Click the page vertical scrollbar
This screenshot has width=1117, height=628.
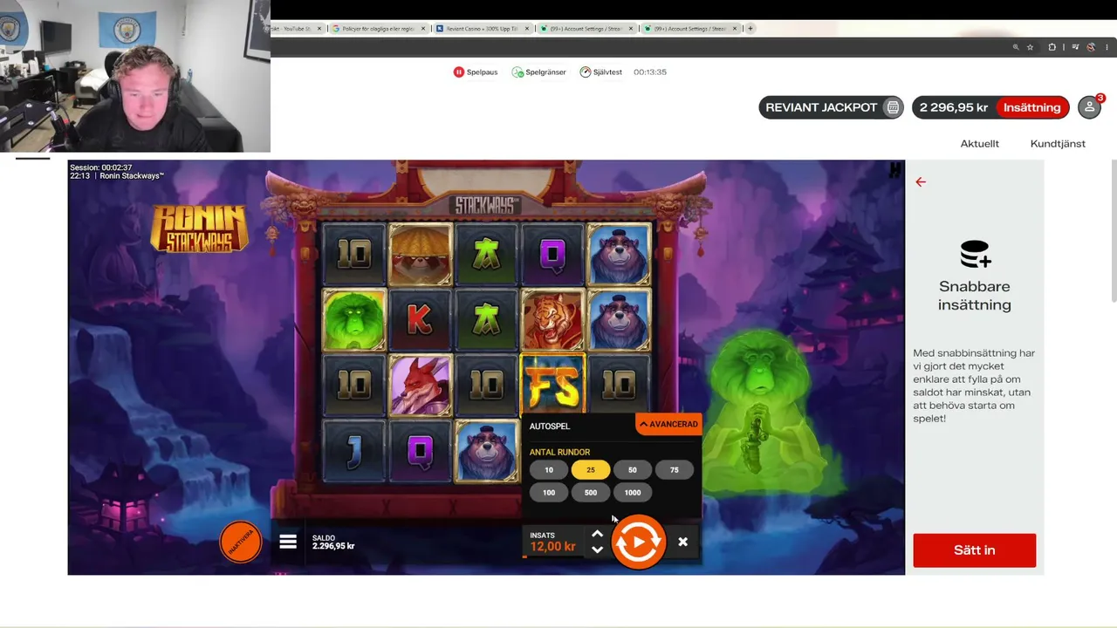pos(1114,231)
